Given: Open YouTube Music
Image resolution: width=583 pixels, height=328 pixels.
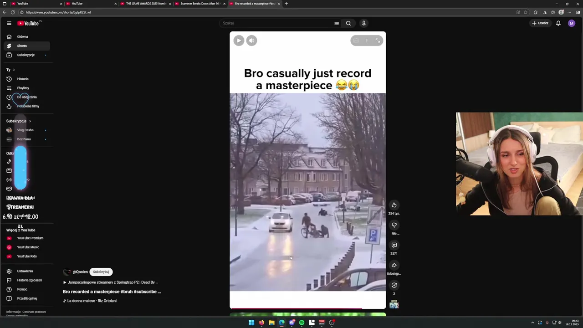Looking at the screenshot, I should (x=27, y=247).
